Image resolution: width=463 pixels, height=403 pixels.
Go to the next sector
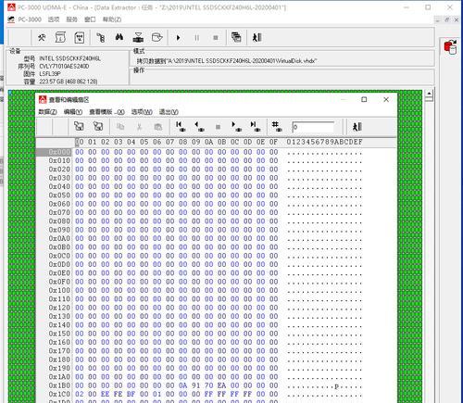(x=236, y=126)
